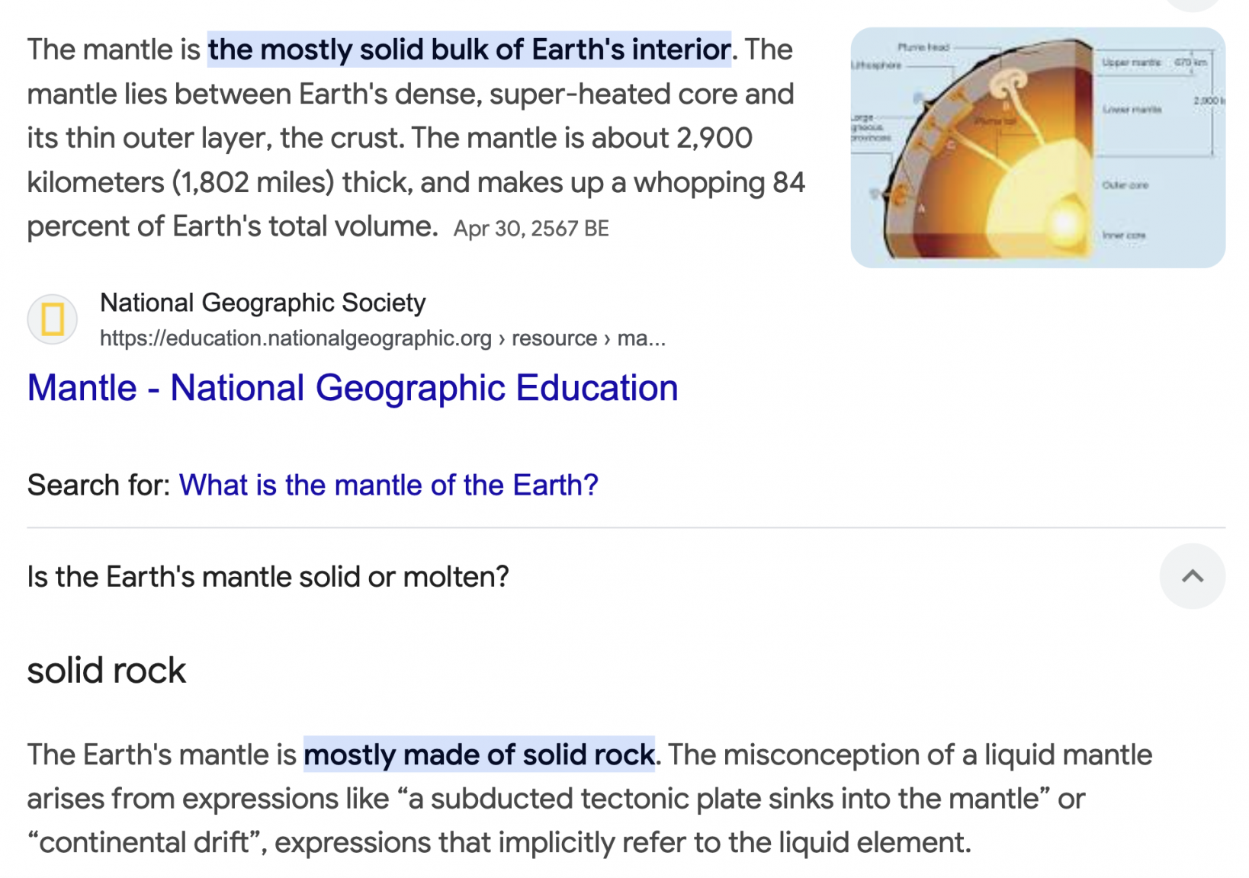Click the Inner core label in the diagram
1249x878 pixels.
[x=1123, y=236]
